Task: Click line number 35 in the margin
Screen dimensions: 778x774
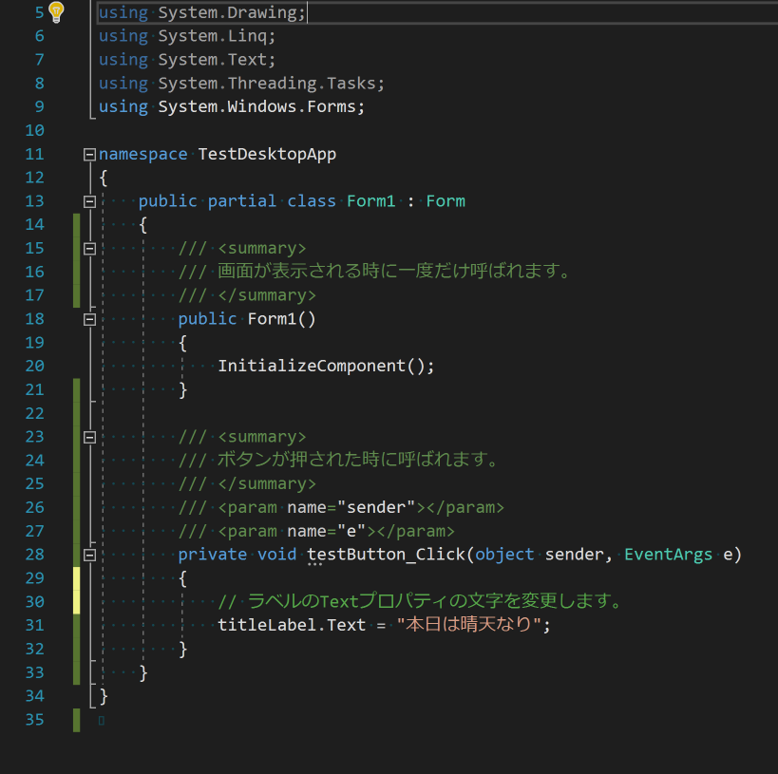Action: pyautogui.click(x=35, y=720)
